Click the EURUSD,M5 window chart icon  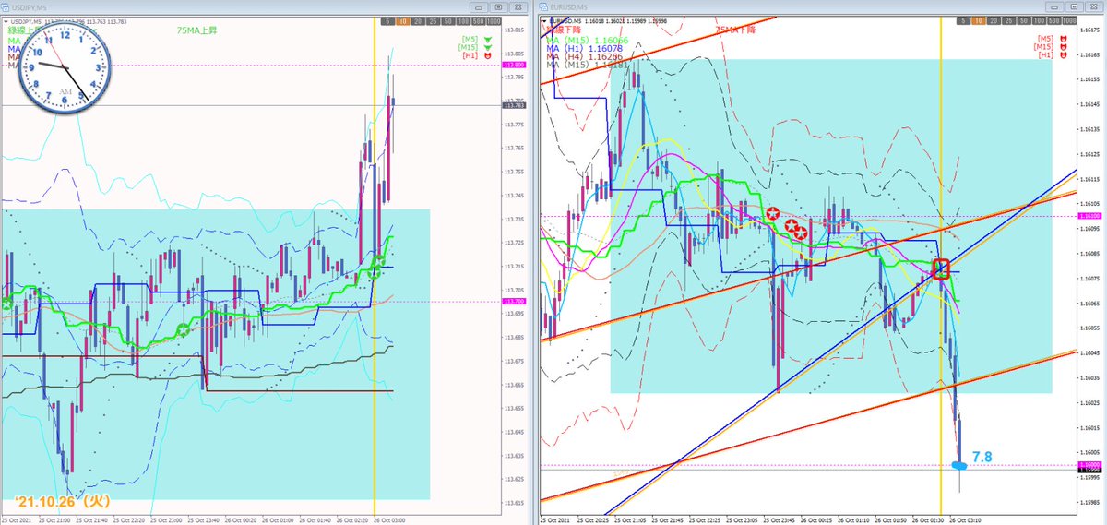tap(543, 6)
